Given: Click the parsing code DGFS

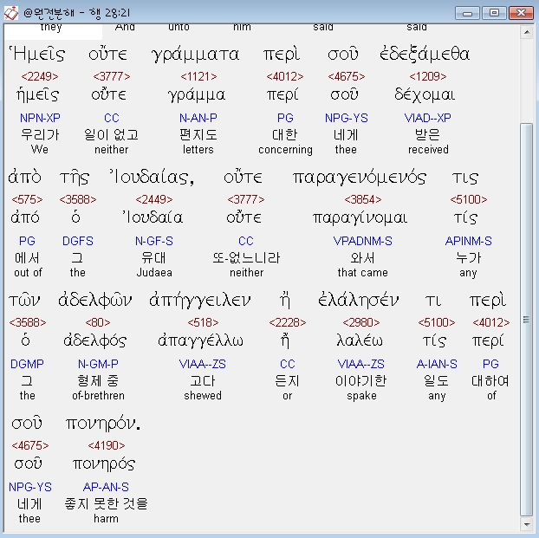Looking at the screenshot, I should [78, 241].
